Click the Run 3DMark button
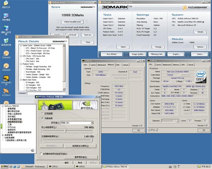Image resolution: width=212 pixels, height=169 pixels. [112, 54]
